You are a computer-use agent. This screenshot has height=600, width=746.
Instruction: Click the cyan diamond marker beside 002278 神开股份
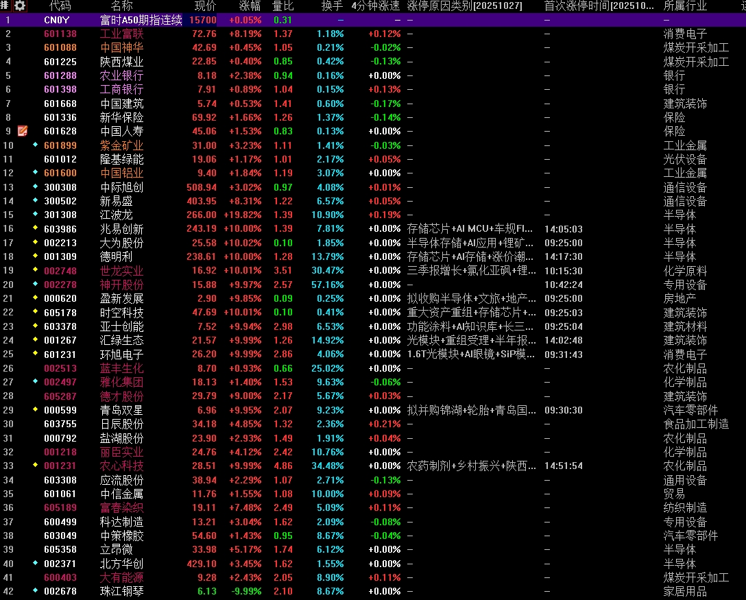[35, 284]
